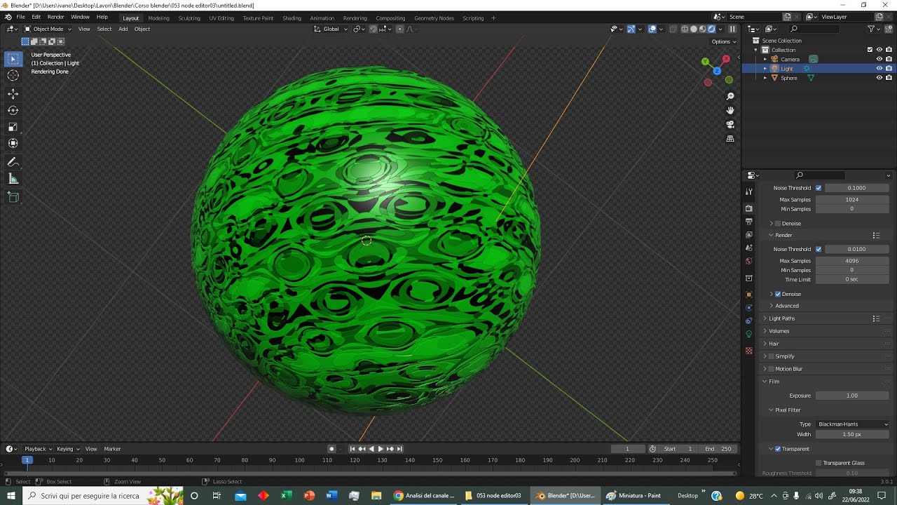The image size is (897, 505).
Task: Disable the Render Denoise checkbox
Action: (778, 294)
